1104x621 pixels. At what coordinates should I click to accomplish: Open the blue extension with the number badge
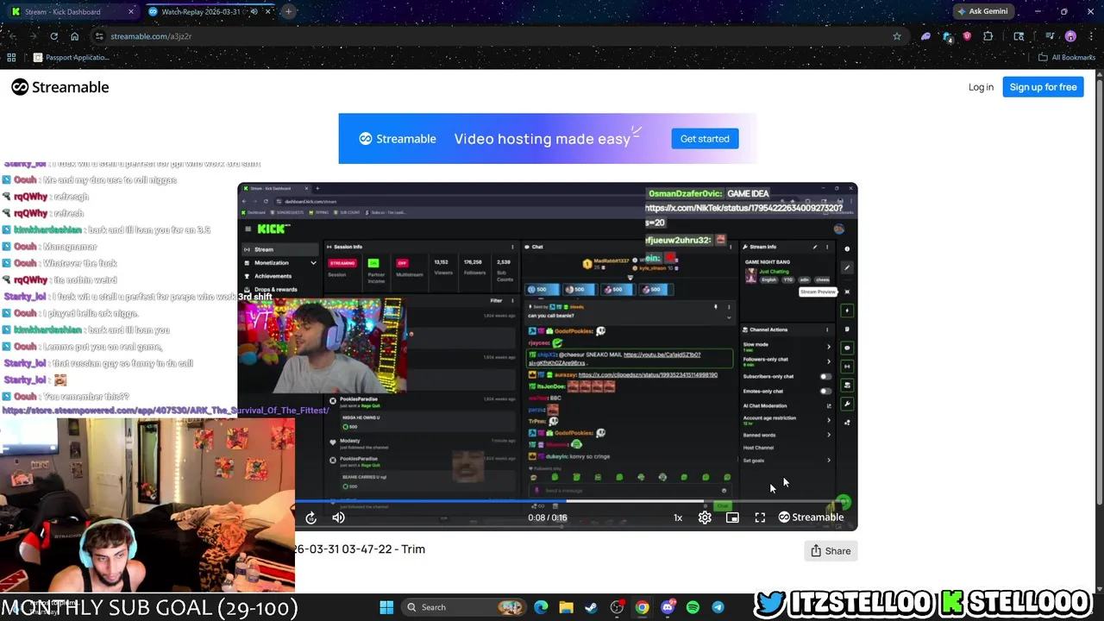pyautogui.click(x=947, y=36)
